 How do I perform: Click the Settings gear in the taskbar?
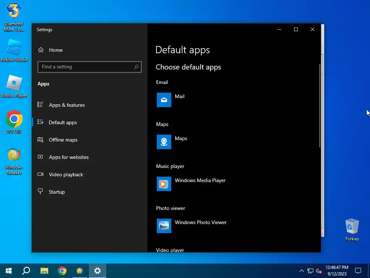click(98, 271)
